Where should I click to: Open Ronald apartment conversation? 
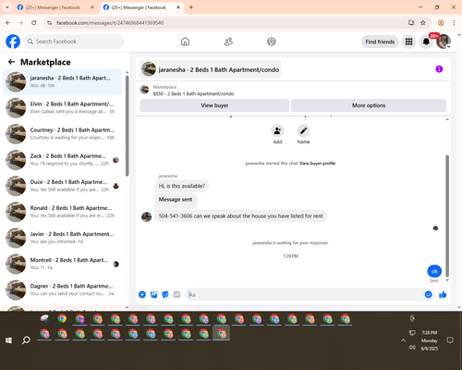[x=62, y=212]
